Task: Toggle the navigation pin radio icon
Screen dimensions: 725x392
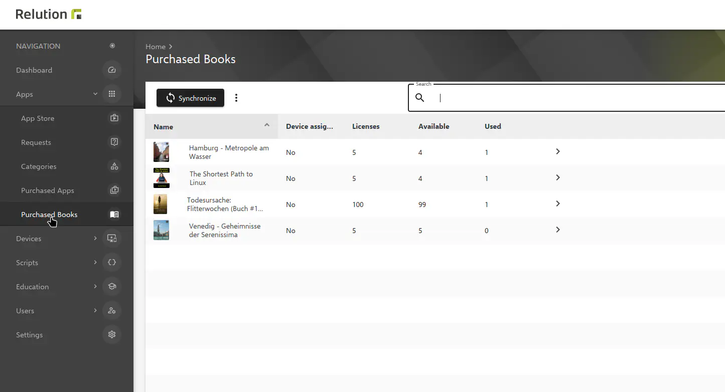Action: [112, 46]
